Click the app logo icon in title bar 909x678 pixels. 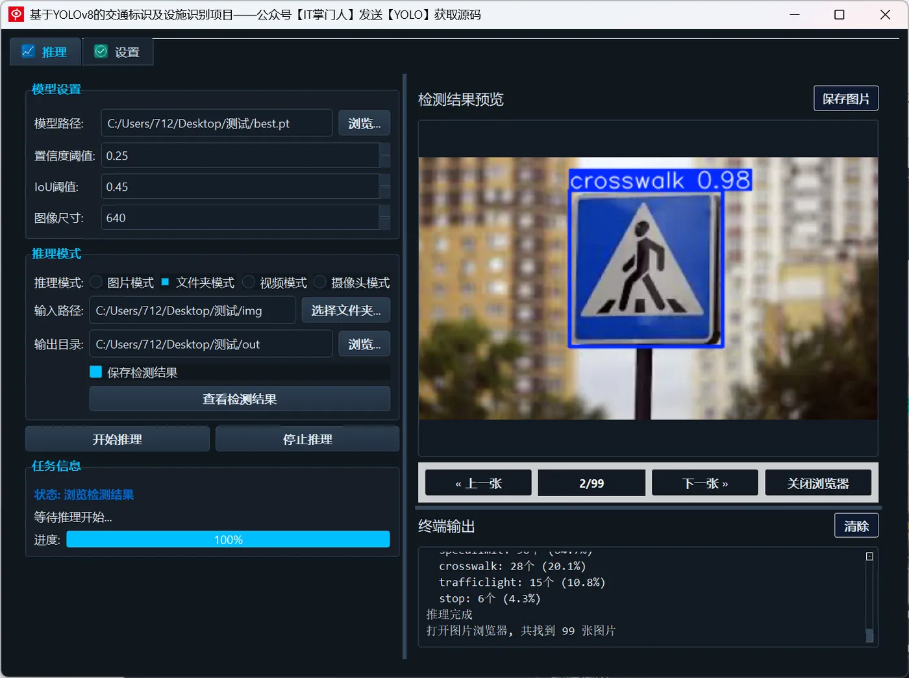coord(16,14)
